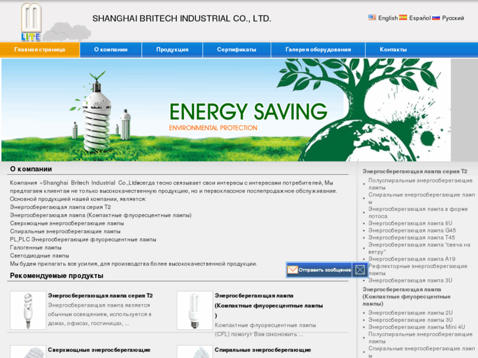The image size is (478, 358).
Task: Open T2 series spiral lamp thumbnail
Action: [28, 310]
